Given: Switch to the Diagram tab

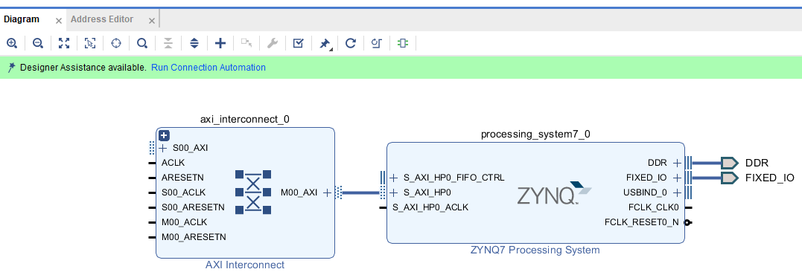Looking at the screenshot, I should (22, 19).
